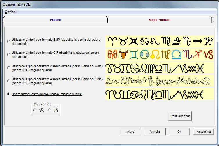Click the AureasA astrological symbols preview strip

(159, 94)
